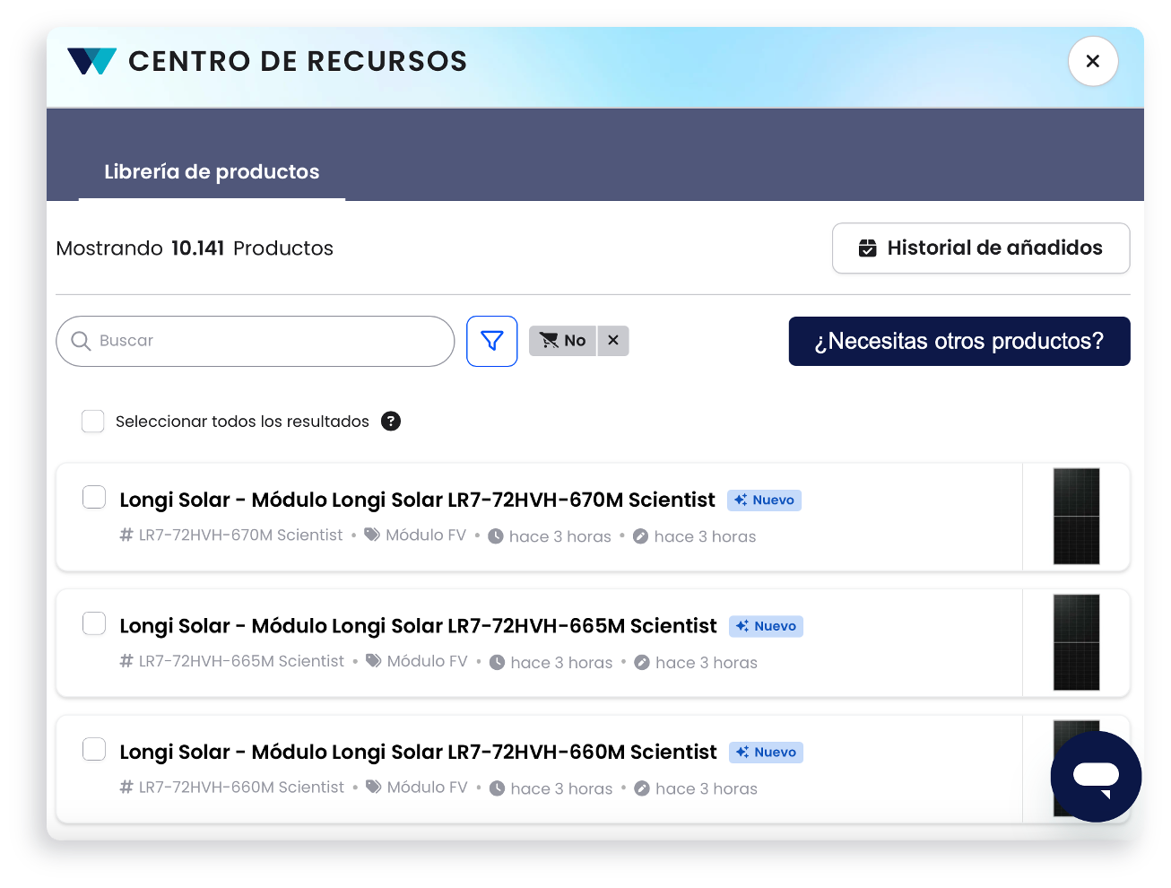
Task: Click the clock icon in the 670M row
Action: (496, 536)
